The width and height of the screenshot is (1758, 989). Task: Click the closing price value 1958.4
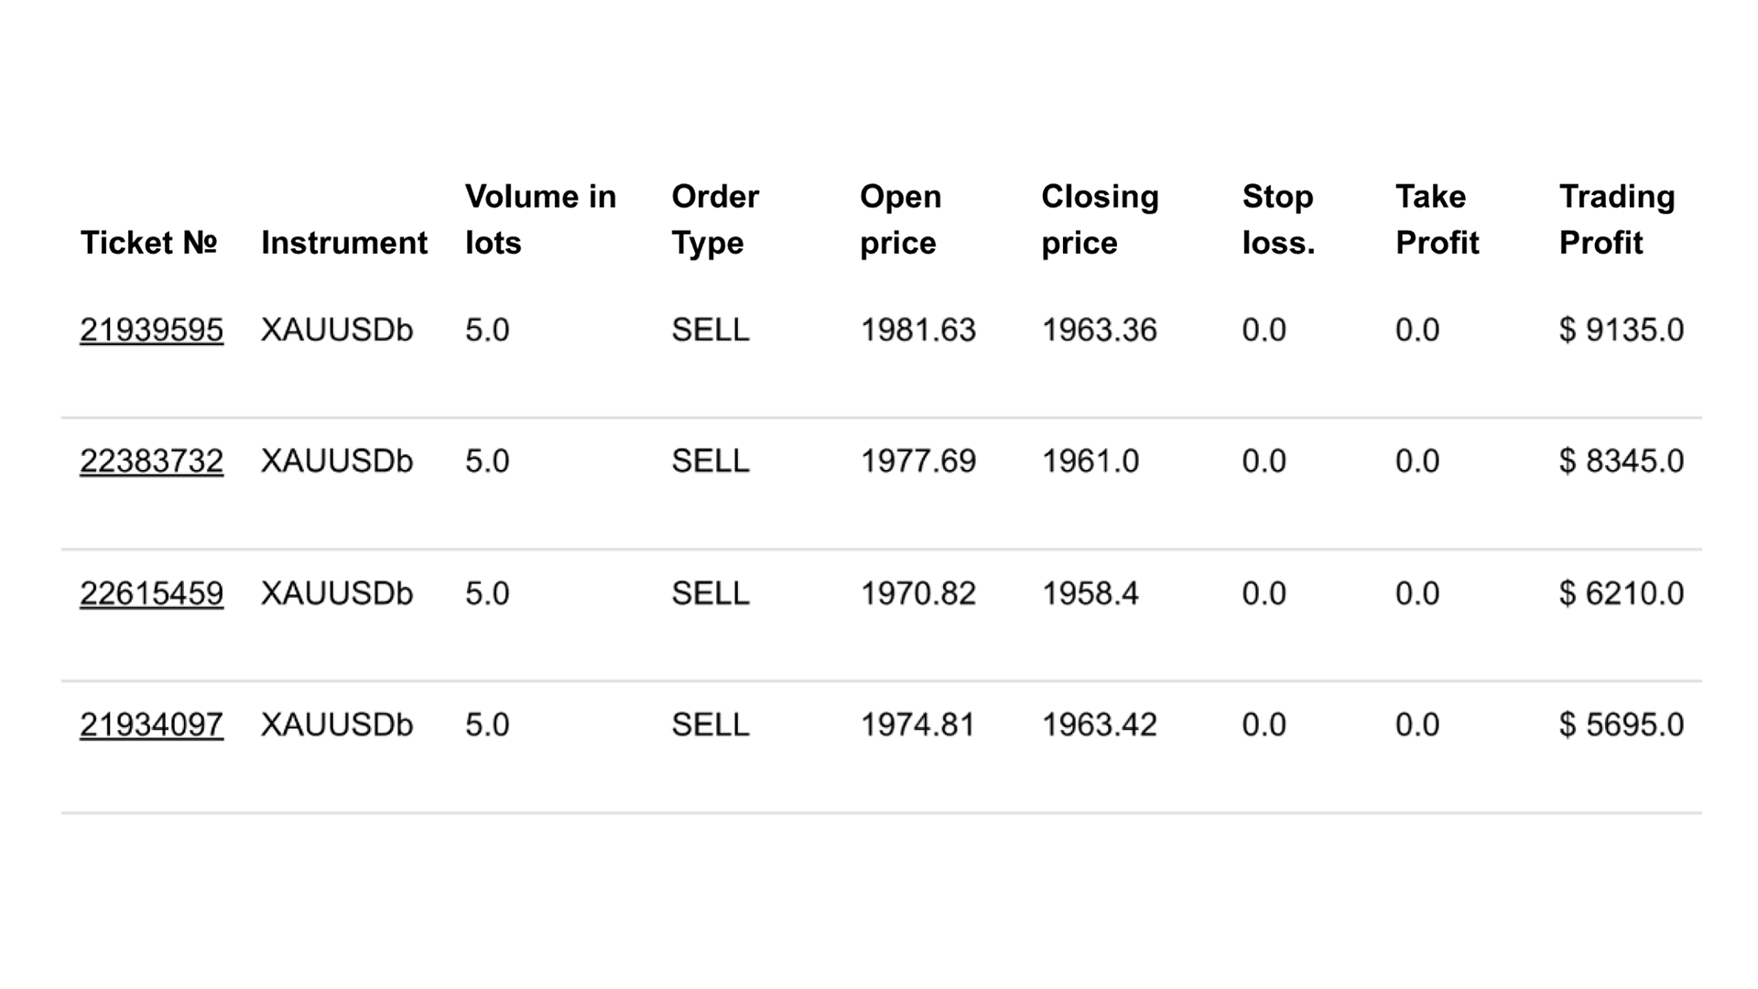point(1090,593)
